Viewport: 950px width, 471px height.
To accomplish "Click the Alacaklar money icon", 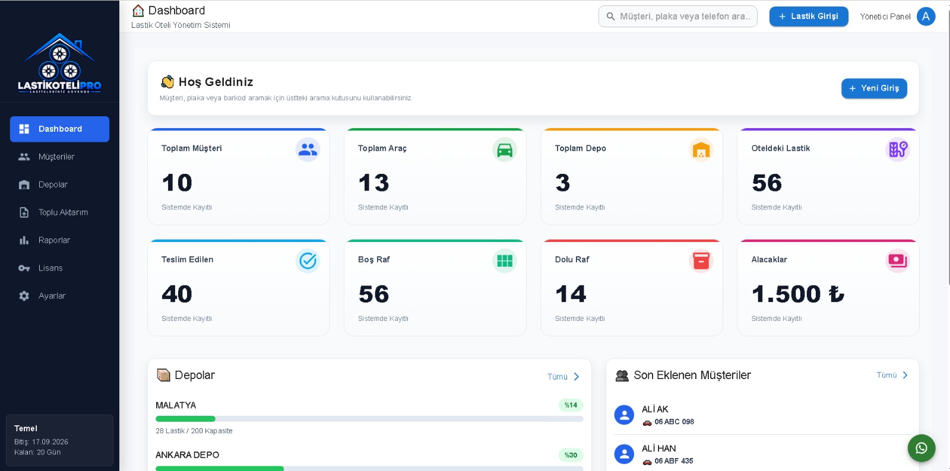I will pos(898,260).
